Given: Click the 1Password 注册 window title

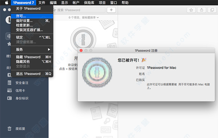Looking at the screenshot, I should (x=146, y=50).
